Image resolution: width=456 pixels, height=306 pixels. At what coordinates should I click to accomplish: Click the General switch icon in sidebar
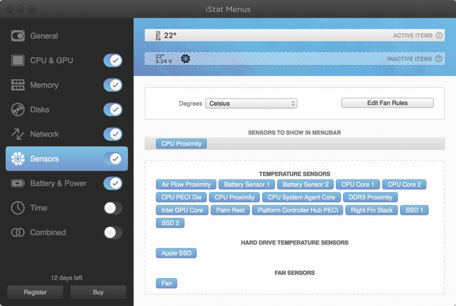click(18, 36)
